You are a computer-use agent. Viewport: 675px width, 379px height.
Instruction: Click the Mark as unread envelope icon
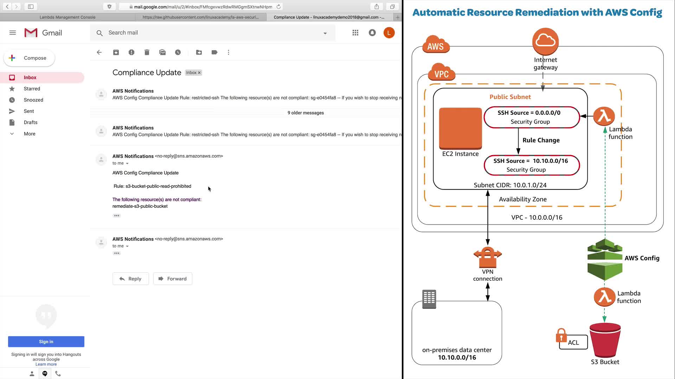(x=162, y=52)
